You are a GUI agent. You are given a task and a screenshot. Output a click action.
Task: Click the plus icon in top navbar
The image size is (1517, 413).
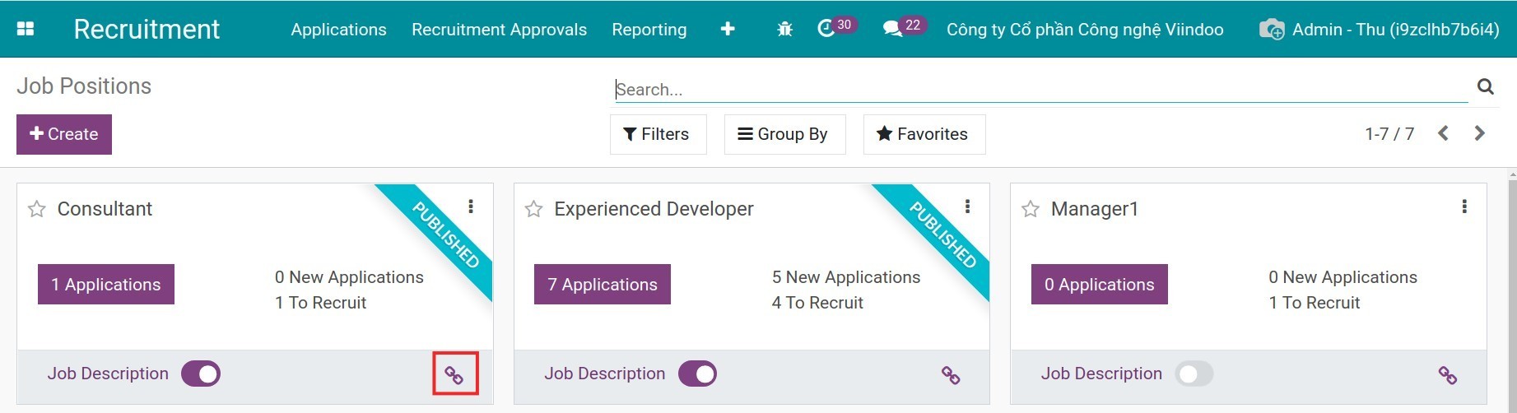[728, 29]
